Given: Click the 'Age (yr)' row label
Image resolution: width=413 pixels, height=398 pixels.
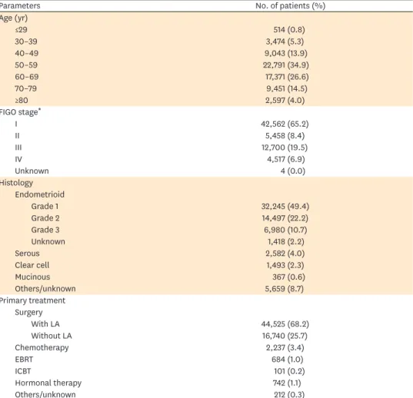Looking at the screenshot, I should [x=14, y=18].
